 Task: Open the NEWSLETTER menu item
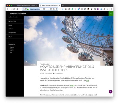click(12, 33)
